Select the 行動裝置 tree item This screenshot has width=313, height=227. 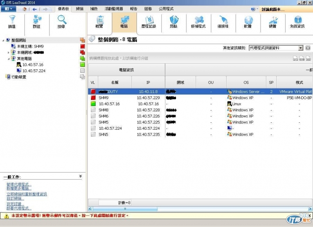[19, 77]
